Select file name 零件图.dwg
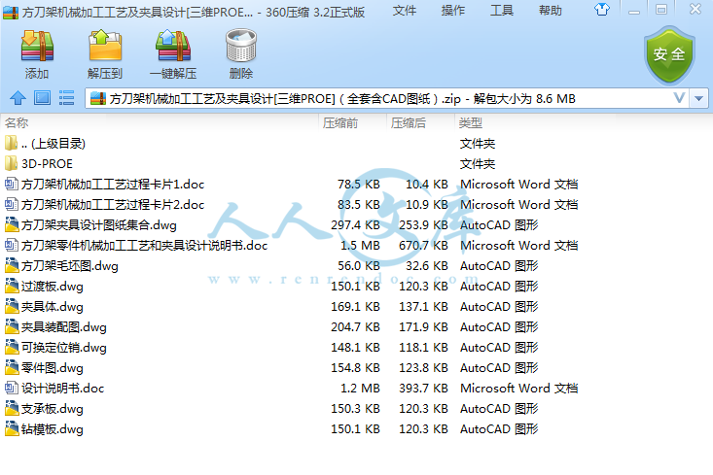Image resolution: width=713 pixels, height=475 pixels. point(53,368)
